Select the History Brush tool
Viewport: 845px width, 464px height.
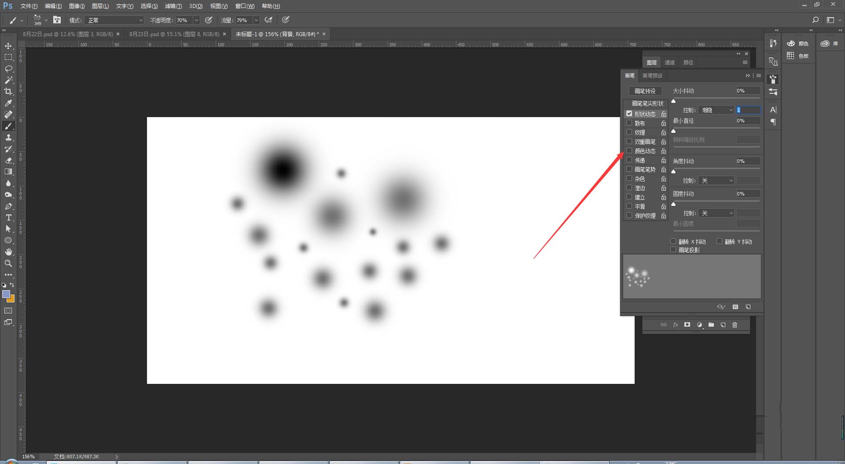(x=8, y=149)
